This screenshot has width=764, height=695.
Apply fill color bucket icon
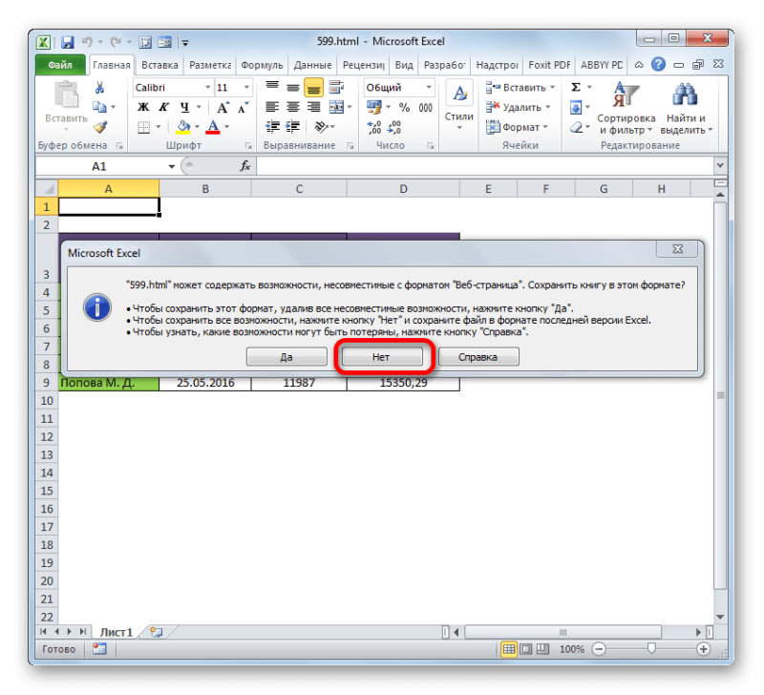click(183, 127)
